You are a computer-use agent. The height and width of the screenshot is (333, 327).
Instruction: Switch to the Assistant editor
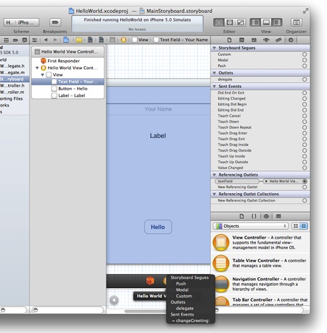pyautogui.click(x=230, y=22)
